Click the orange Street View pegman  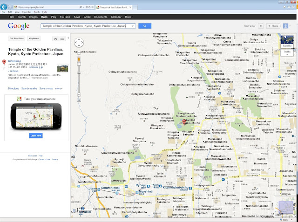pyautogui.click(x=79, y=59)
